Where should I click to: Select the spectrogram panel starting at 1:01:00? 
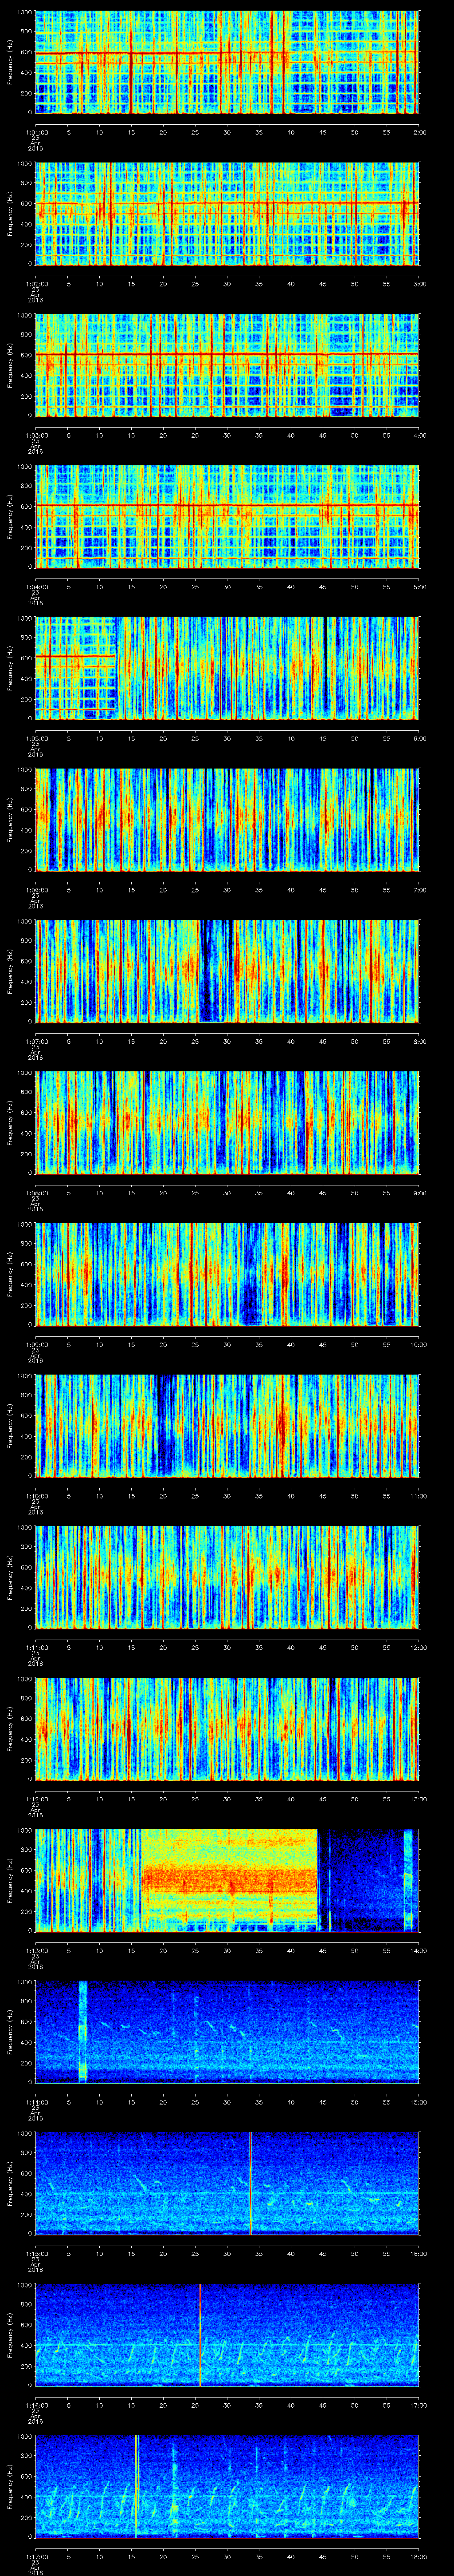pyautogui.click(x=227, y=63)
